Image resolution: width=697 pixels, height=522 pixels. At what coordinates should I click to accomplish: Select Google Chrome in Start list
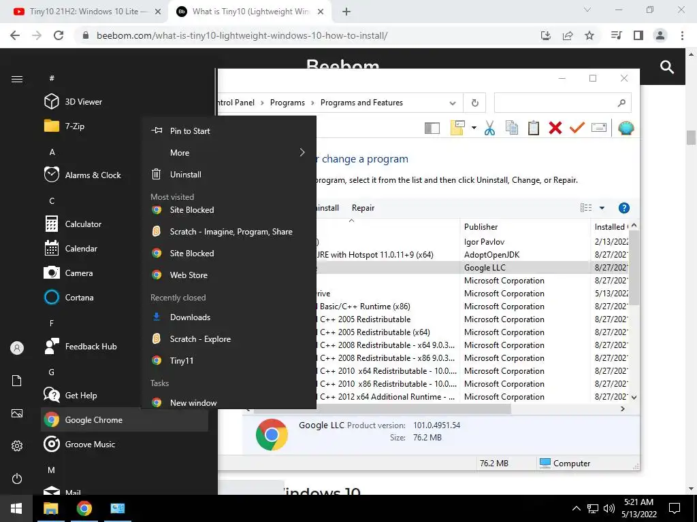pos(125,419)
